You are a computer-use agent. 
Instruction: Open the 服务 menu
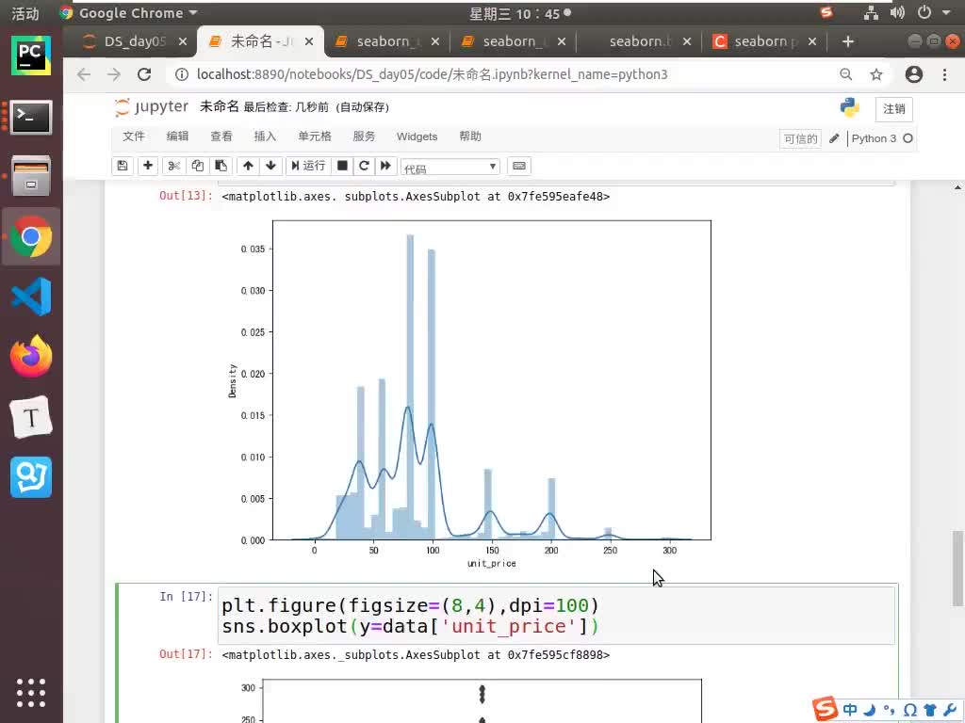pos(364,137)
